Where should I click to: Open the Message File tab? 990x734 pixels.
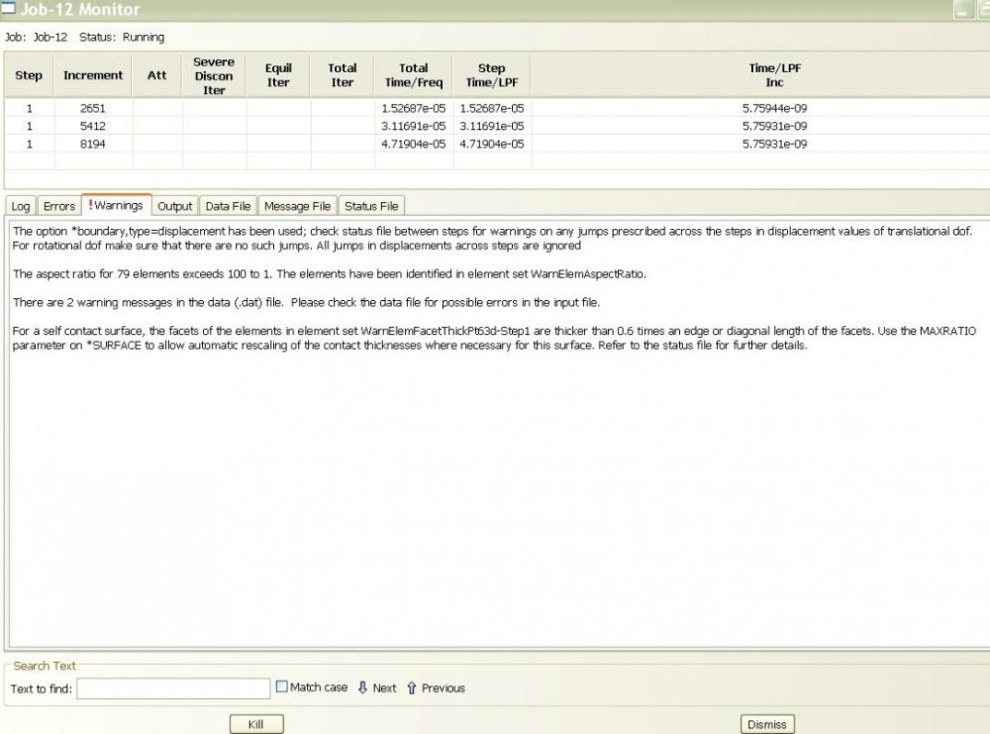(x=297, y=206)
